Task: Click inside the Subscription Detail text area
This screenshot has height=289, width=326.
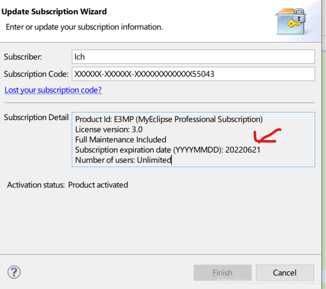Action: pos(193,139)
